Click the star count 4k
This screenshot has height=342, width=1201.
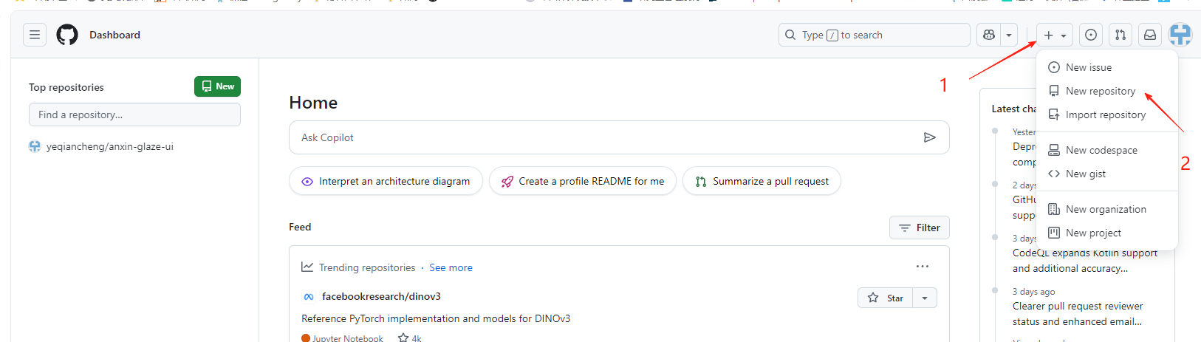[x=409, y=338]
